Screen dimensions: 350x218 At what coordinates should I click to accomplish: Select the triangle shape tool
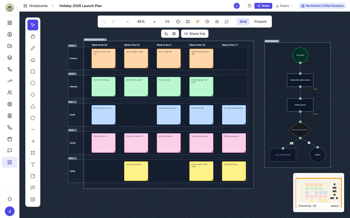tap(33, 106)
